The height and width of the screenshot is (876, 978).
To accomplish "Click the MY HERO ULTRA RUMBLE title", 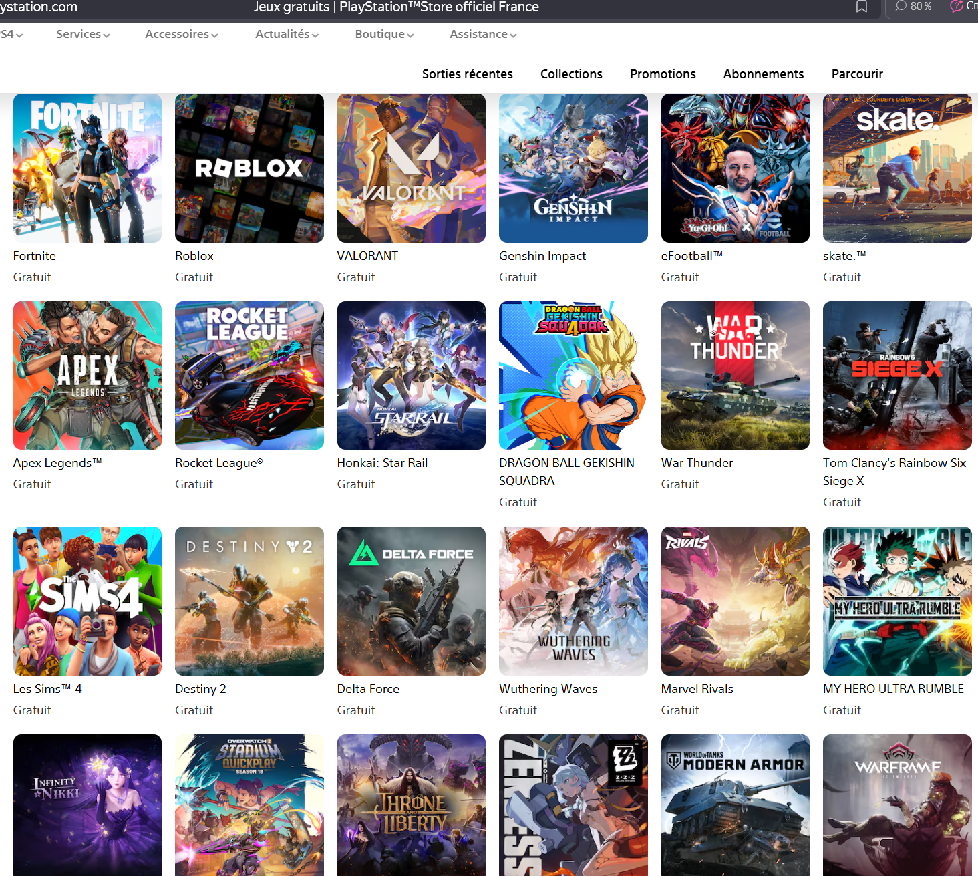I will (x=893, y=689).
